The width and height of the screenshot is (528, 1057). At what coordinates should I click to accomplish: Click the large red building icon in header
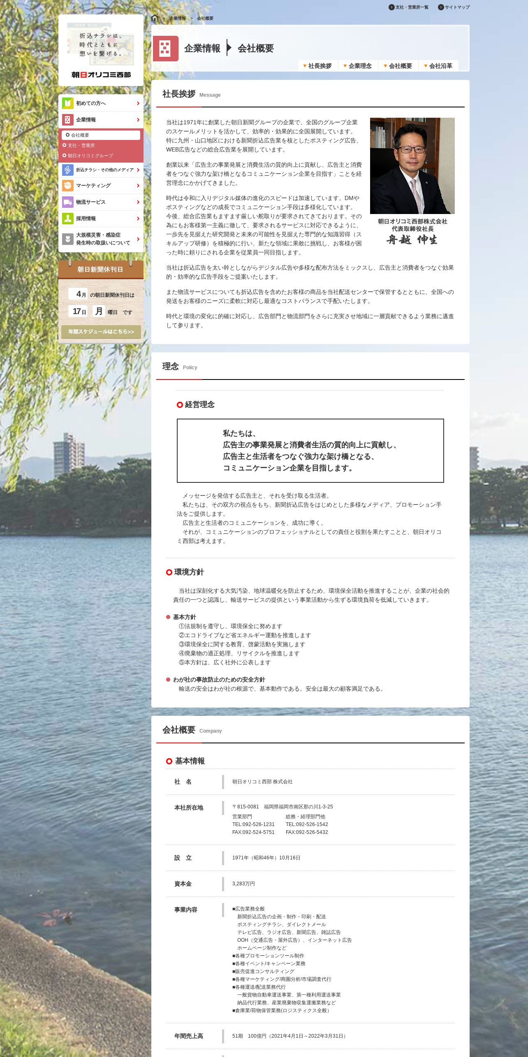(166, 49)
